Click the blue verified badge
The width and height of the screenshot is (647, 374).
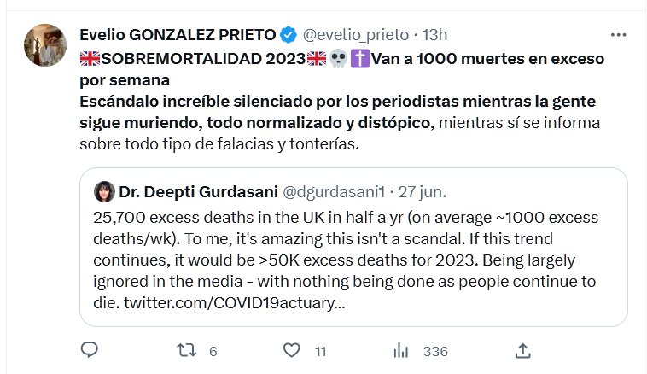tap(289, 35)
